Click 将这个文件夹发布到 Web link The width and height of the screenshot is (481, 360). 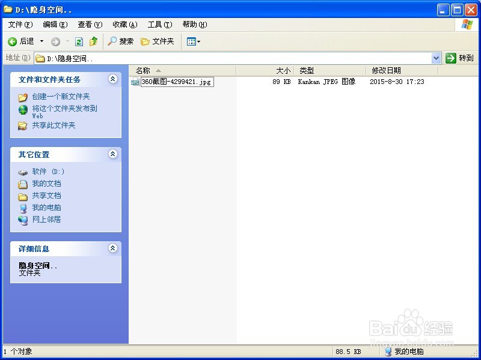coord(65,112)
